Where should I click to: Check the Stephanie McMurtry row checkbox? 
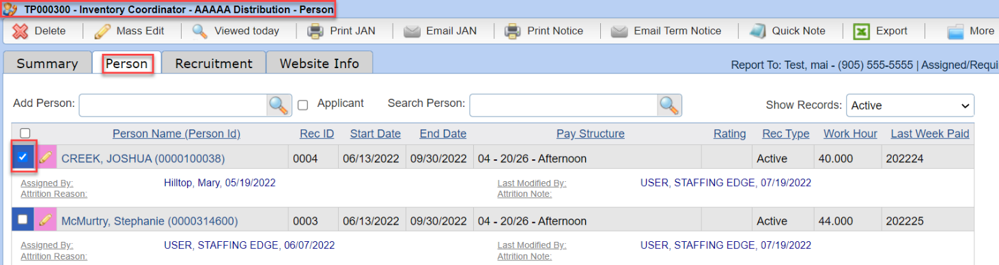point(23,219)
